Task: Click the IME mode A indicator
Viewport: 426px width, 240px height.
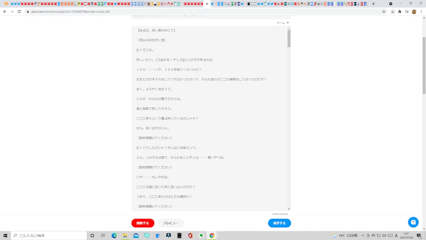Action: 396,235
